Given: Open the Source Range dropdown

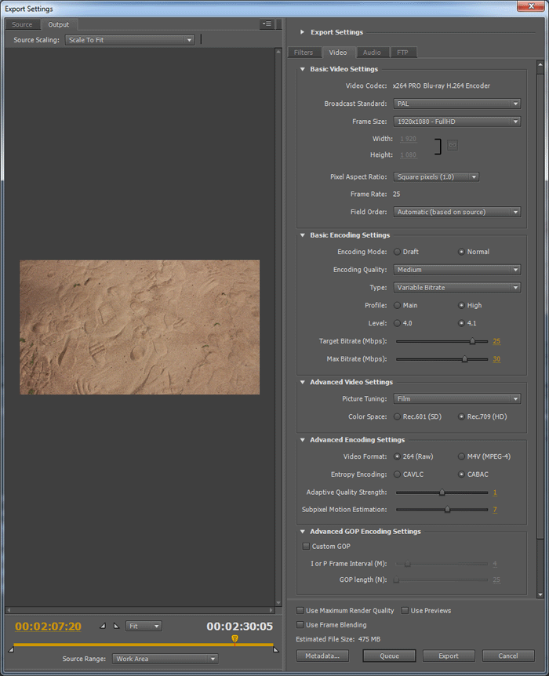Looking at the screenshot, I should (x=165, y=659).
